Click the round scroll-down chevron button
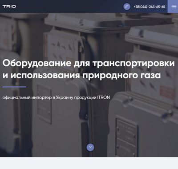178x169 pixels. click(x=90, y=147)
